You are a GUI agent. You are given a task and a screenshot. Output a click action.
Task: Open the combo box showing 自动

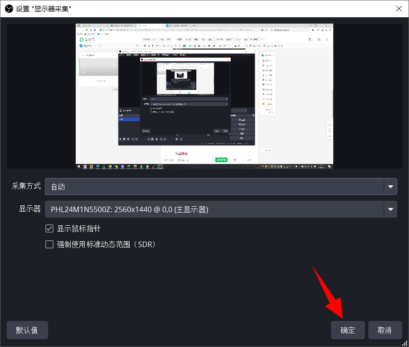pos(213,186)
